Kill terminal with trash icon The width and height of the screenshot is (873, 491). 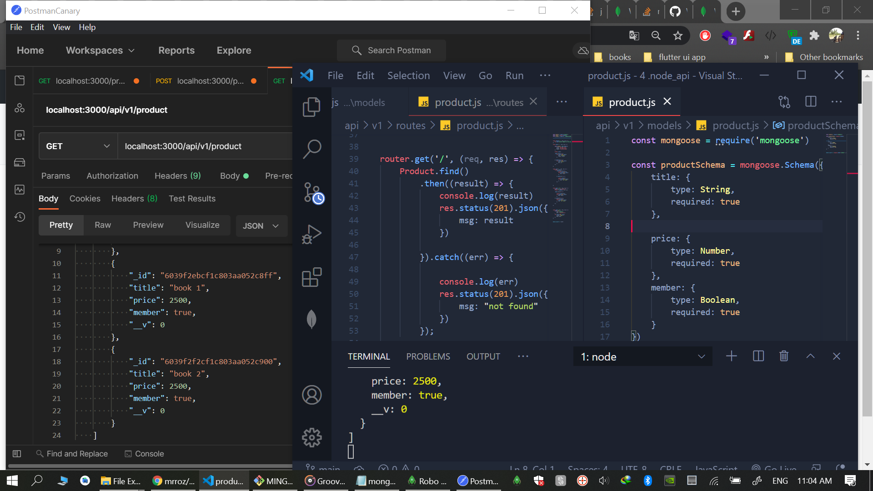[783, 356]
